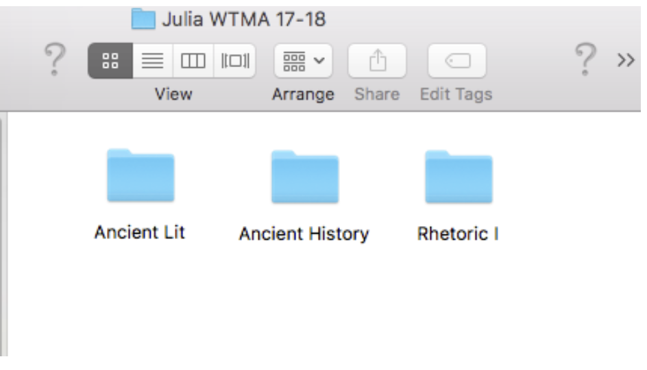
Task: Open the Arrange dropdown
Action: [303, 60]
